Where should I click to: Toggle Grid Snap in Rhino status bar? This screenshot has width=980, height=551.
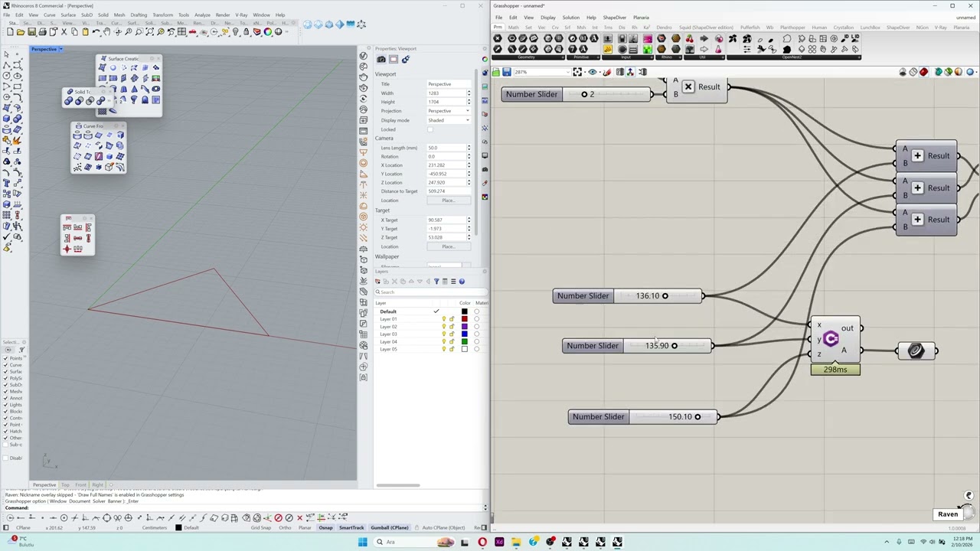click(261, 528)
